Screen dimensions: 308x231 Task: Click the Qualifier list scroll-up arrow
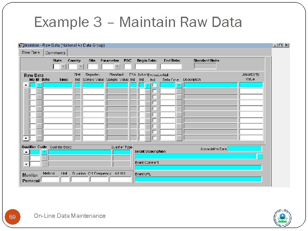pos(27,152)
